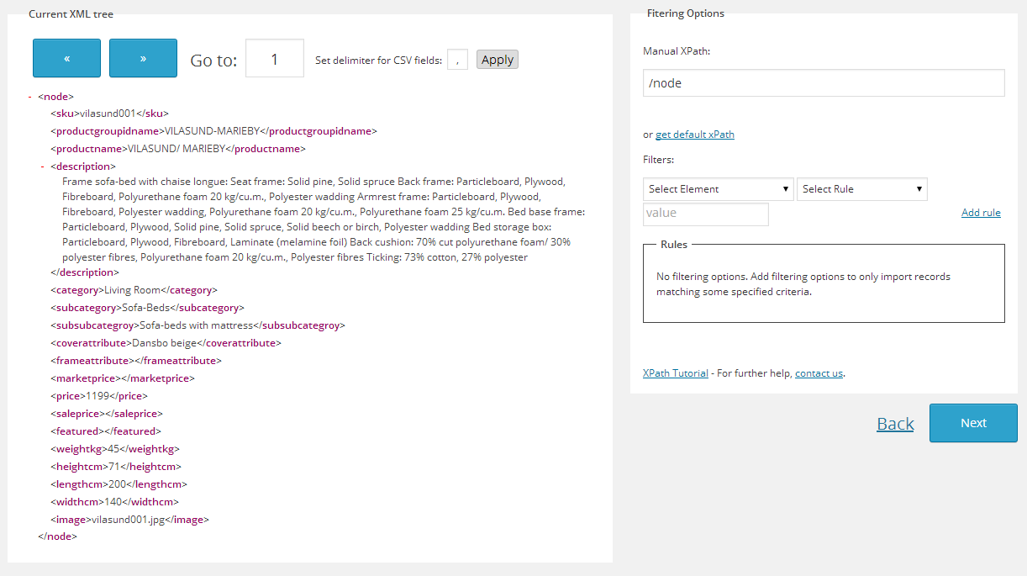Go Back to the previous step
This screenshot has height=576, width=1027.
tap(894, 424)
